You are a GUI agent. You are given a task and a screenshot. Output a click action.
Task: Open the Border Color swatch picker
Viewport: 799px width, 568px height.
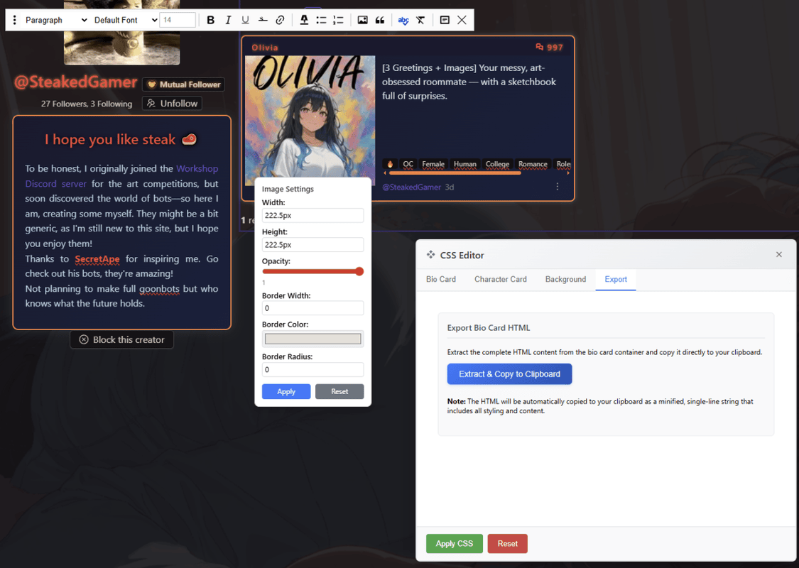click(x=313, y=339)
